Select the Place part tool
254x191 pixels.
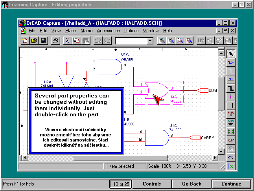tap(231, 62)
